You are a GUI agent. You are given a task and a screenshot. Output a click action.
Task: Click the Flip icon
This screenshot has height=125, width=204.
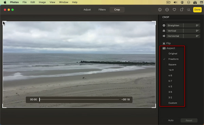[164, 43]
